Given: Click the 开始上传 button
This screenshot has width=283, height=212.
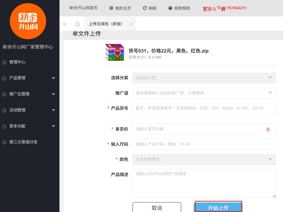Looking at the screenshot, I should [x=218, y=207].
